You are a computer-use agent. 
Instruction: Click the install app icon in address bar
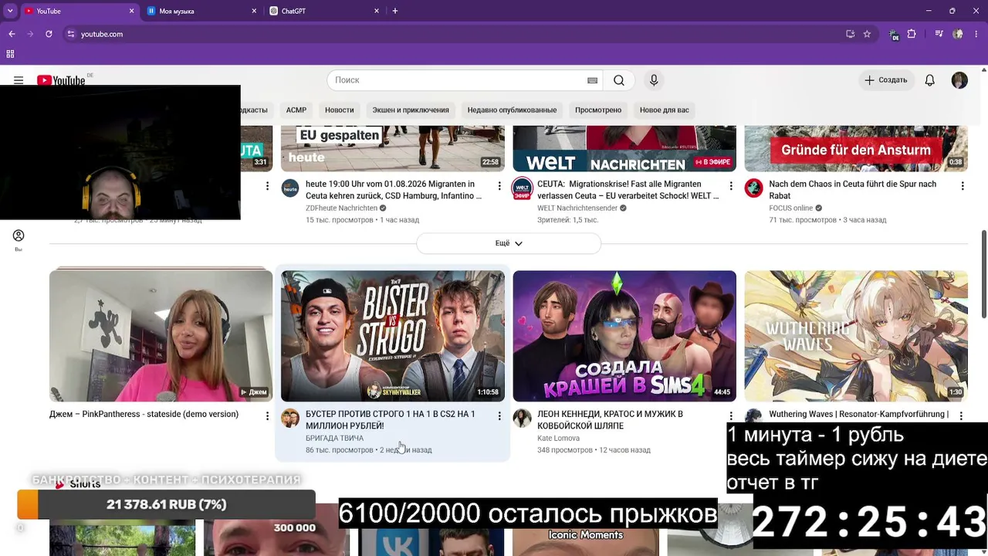850,34
